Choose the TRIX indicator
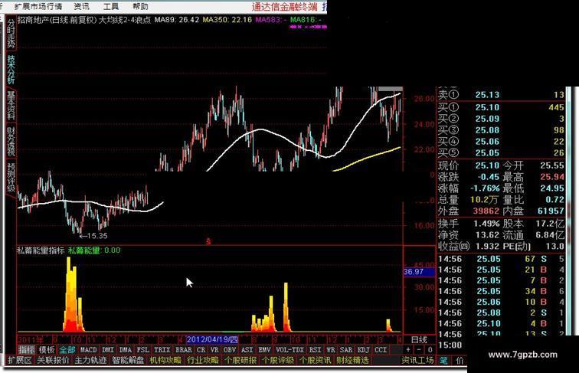This screenshot has width=579, height=373. [162, 349]
